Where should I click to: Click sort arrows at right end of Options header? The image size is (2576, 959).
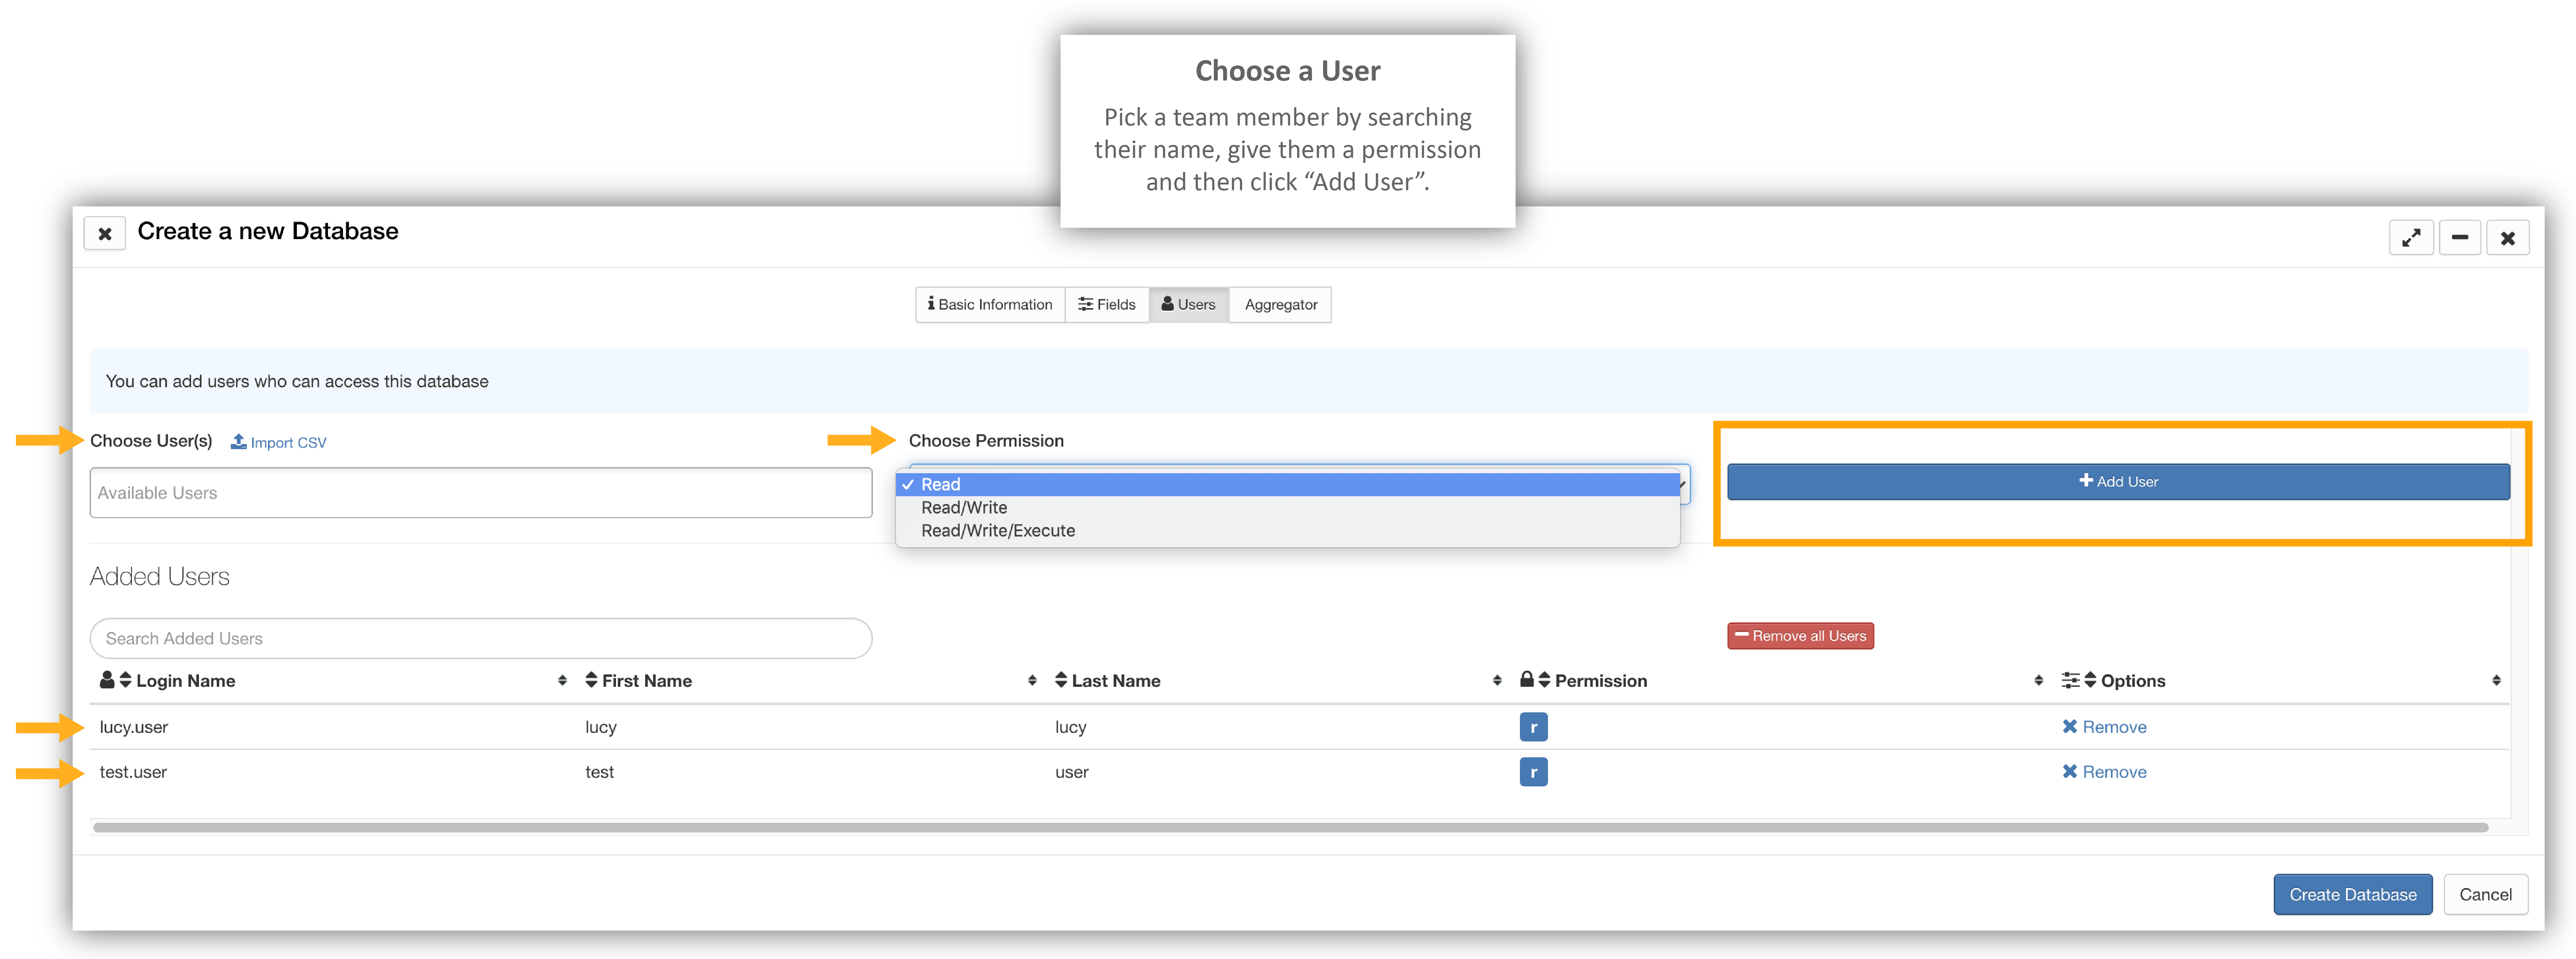click(2496, 680)
